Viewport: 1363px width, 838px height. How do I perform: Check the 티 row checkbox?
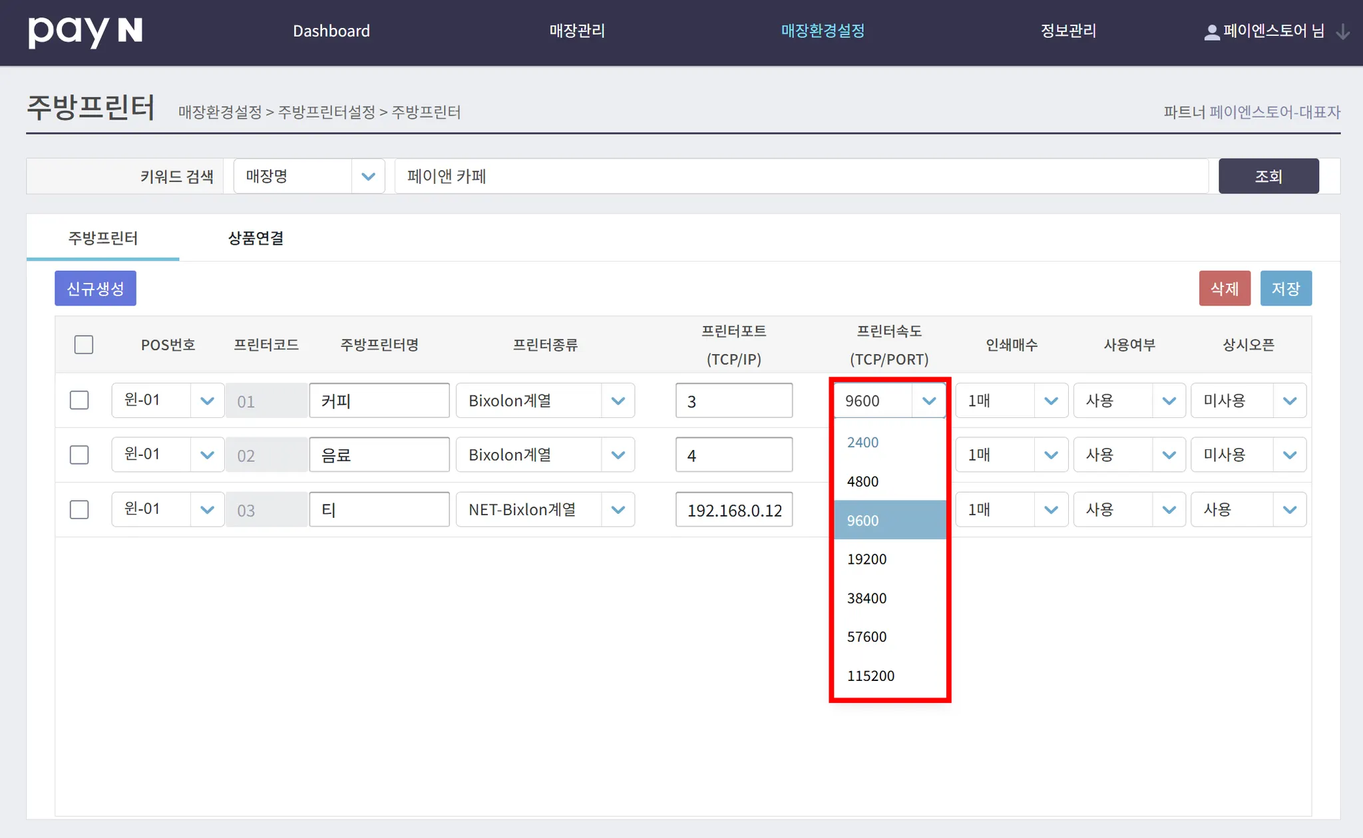79,509
